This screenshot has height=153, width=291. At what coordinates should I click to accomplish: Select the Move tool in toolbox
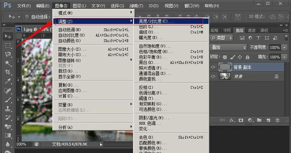[x=8, y=36]
